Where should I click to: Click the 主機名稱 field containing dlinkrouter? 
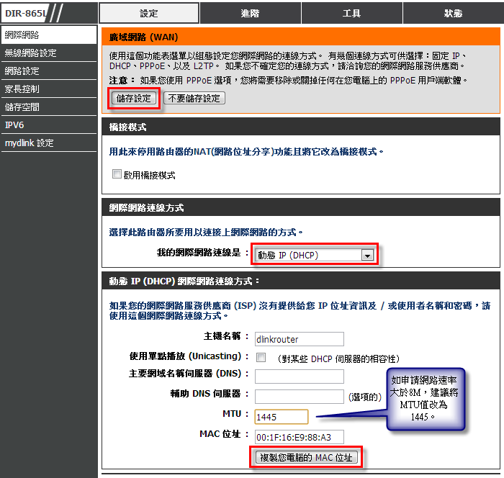tap(299, 339)
